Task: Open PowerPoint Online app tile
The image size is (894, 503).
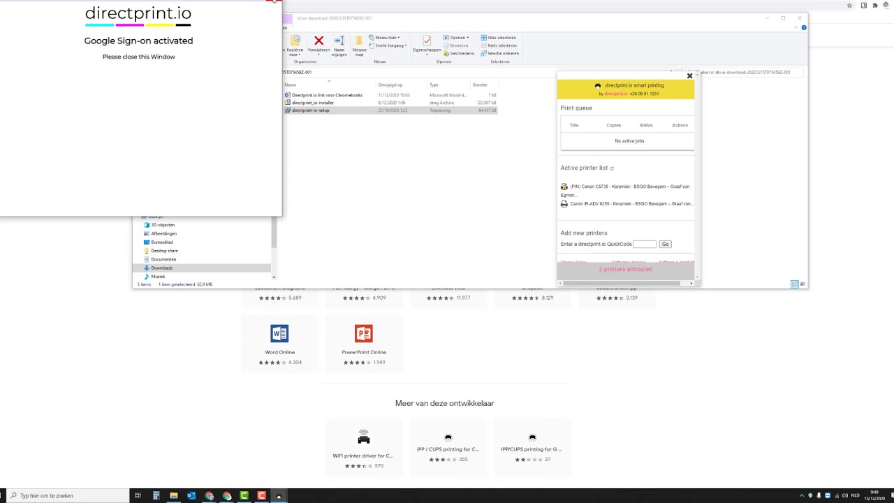Action: point(364,342)
